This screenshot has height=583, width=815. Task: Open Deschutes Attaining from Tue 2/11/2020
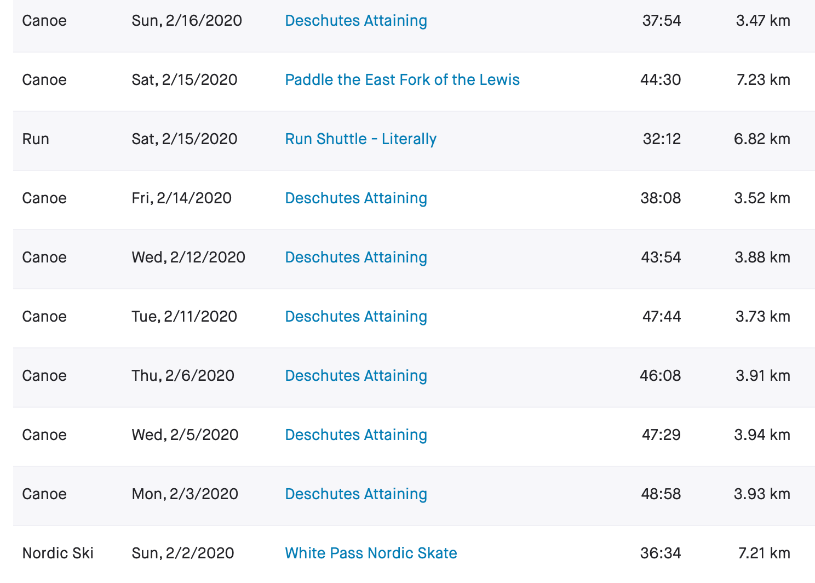click(x=356, y=317)
